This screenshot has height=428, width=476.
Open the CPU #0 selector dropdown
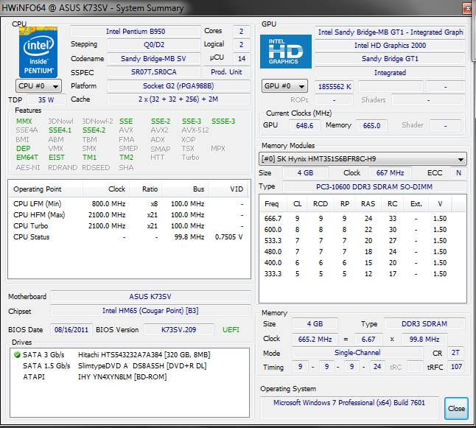pyautogui.click(x=38, y=86)
